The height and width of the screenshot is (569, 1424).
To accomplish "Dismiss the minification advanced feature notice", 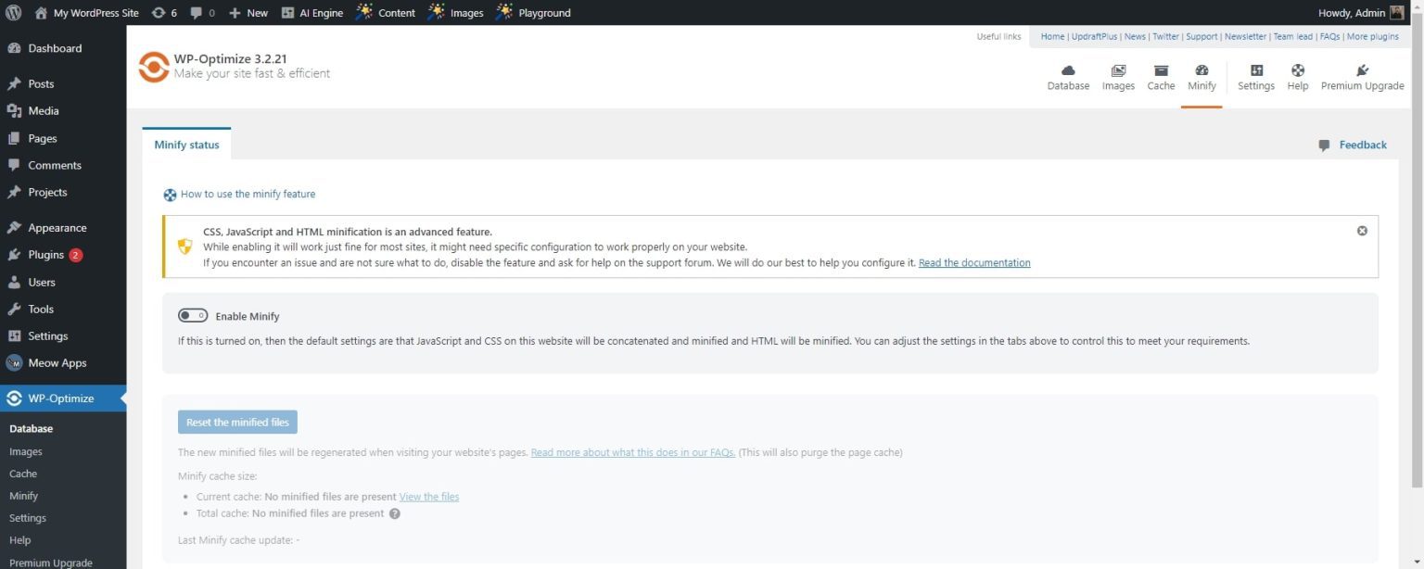I will pos(1362,230).
